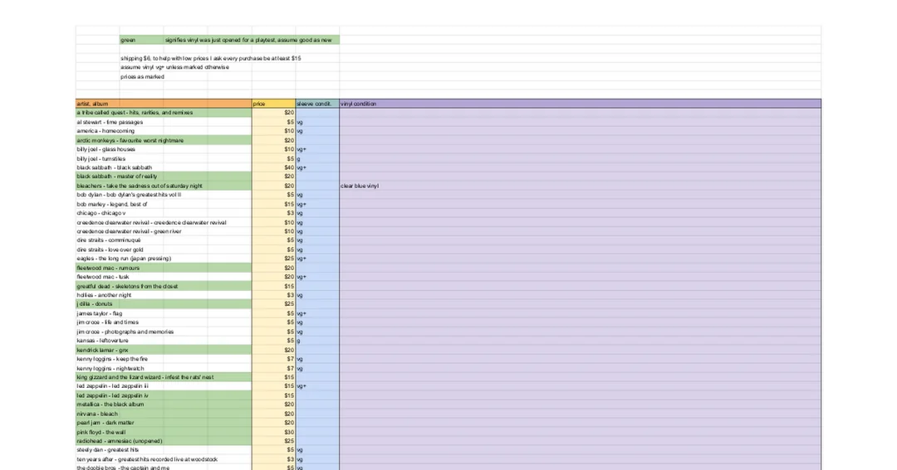Select 'king gizzard and the lizard wizard' row
The width and height of the screenshot is (897, 470).
pyautogui.click(x=164, y=377)
